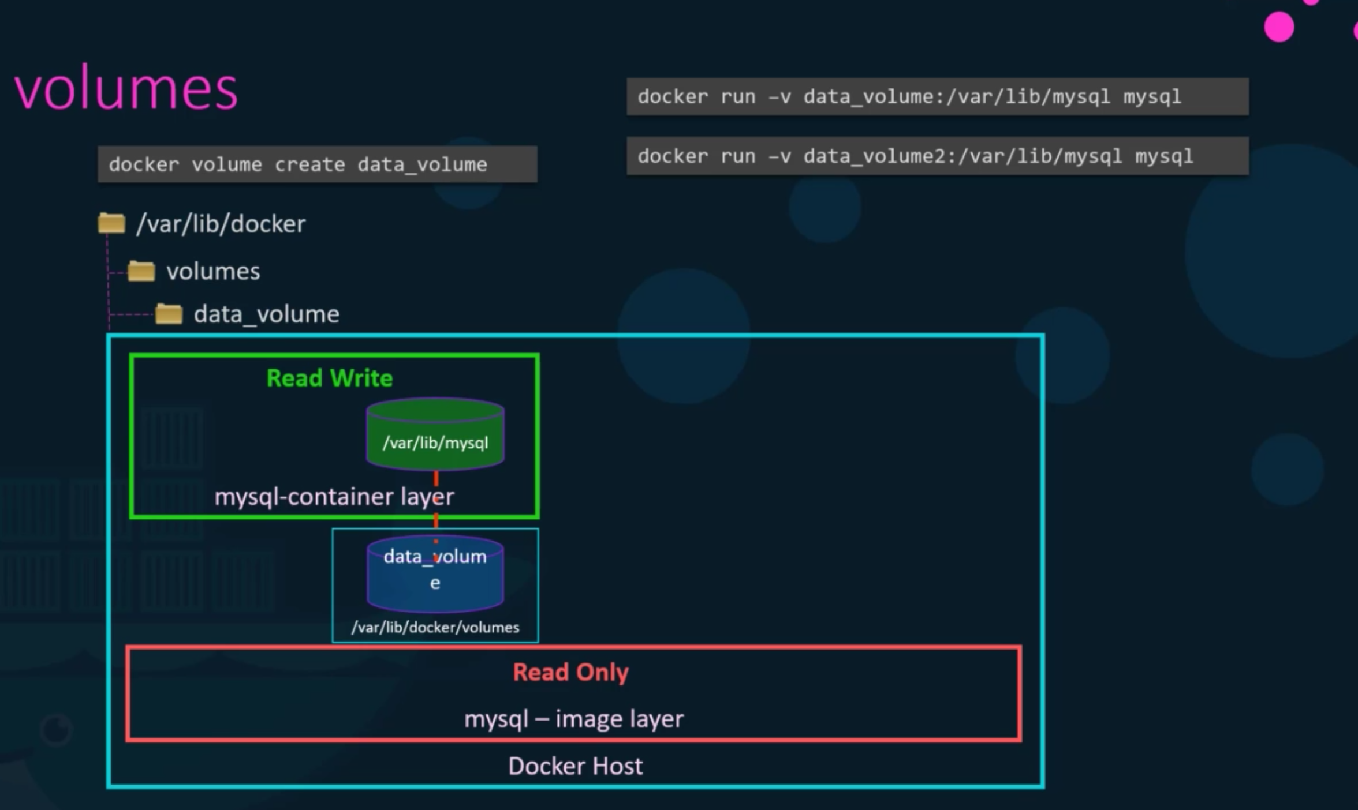Viewport: 1358px width, 810px height.
Task: Click the pink volumes slide title
Action: pos(126,89)
